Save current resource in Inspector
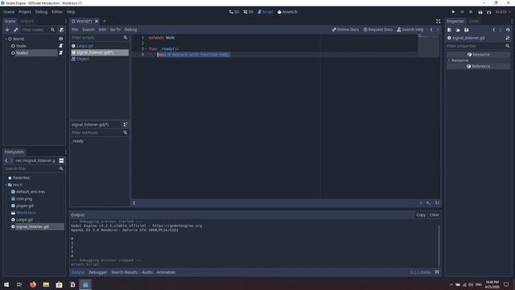Screen dimensions: 515x290 point(467,30)
